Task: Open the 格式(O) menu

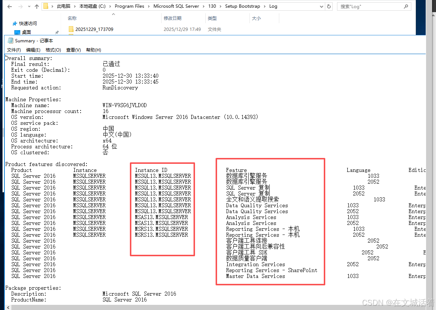Action: coord(53,50)
